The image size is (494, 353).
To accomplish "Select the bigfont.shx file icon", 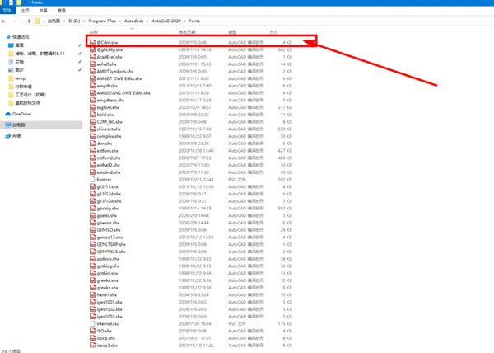I will (x=92, y=107).
